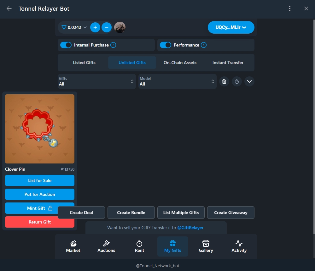315x271 pixels.
Task: Go to the Gallery section
Action: (x=206, y=246)
